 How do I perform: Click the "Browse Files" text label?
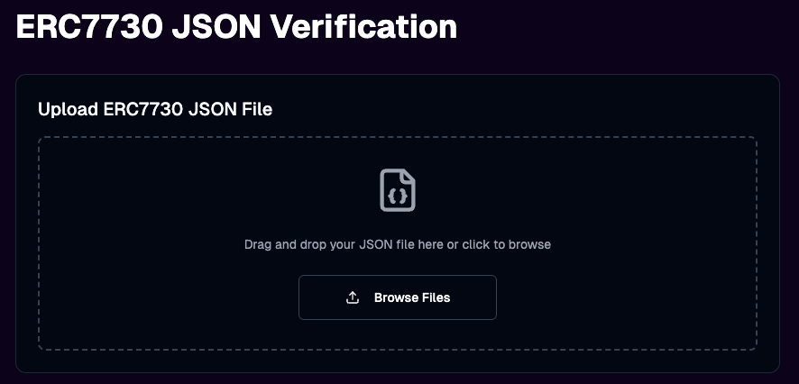click(412, 297)
